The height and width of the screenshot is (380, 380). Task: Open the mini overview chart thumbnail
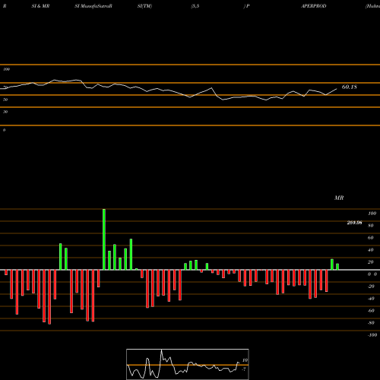tap(188, 364)
